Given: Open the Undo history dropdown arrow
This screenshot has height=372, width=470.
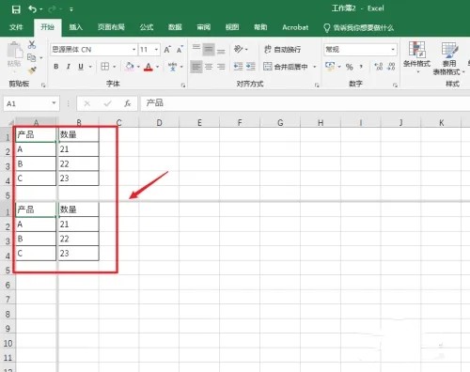Looking at the screenshot, I should point(41,9).
